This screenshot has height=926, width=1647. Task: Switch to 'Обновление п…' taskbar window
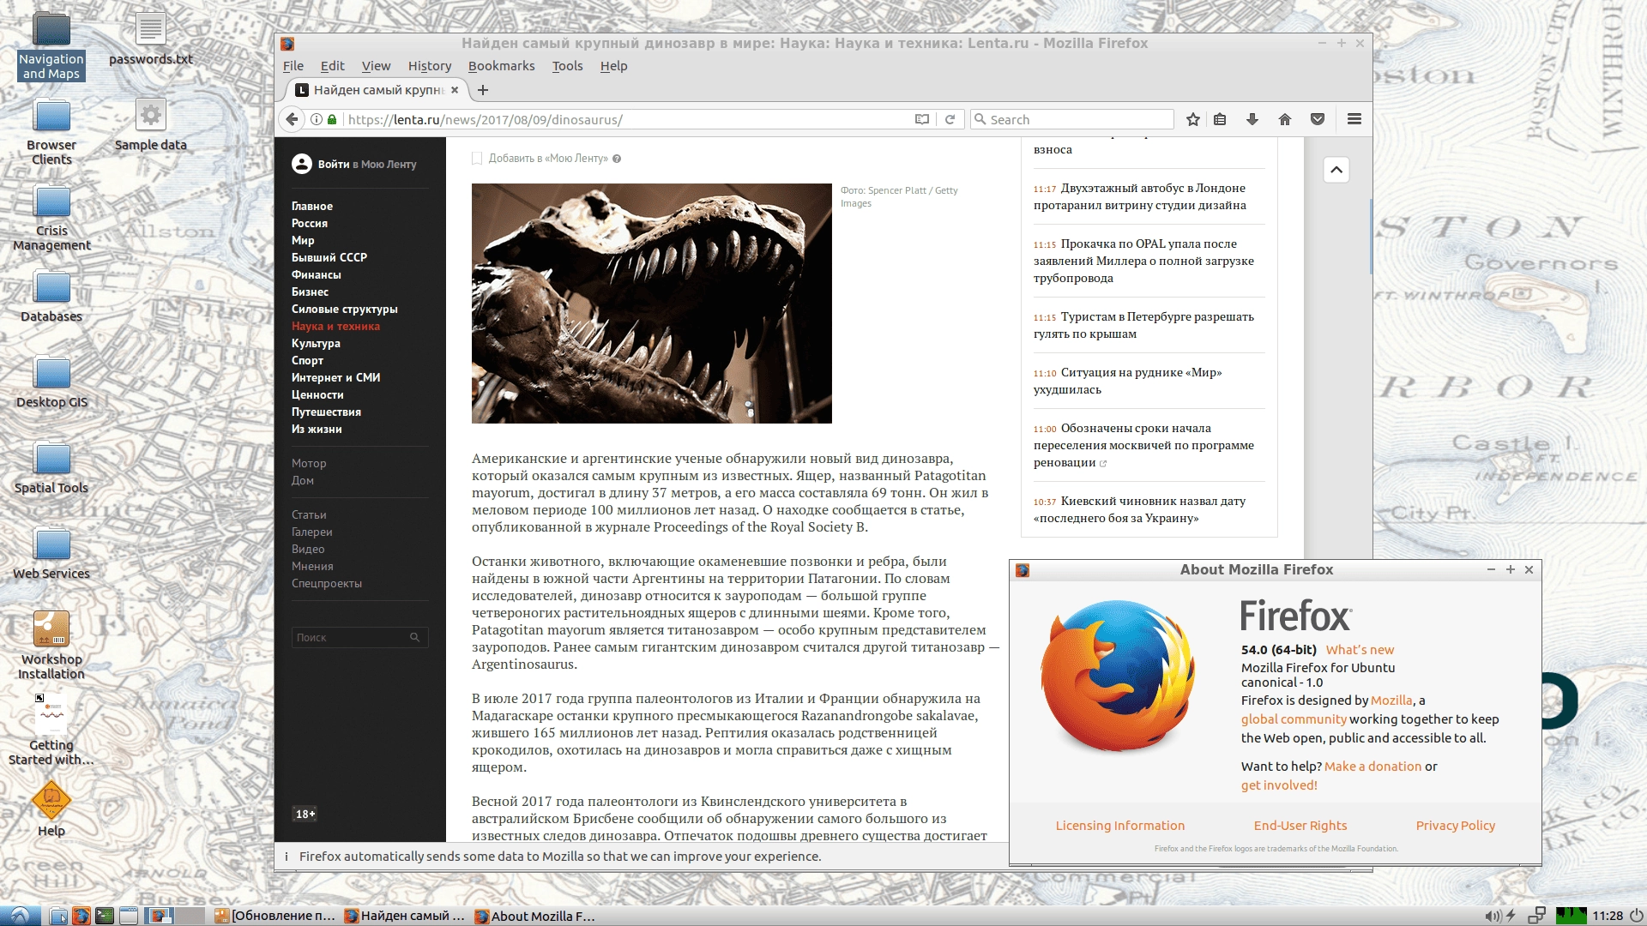point(275,916)
